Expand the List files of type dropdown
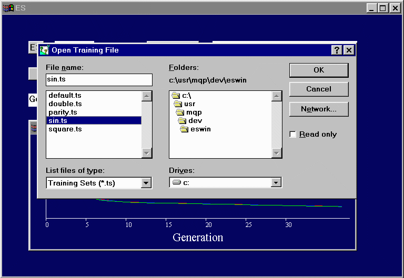 pos(146,183)
